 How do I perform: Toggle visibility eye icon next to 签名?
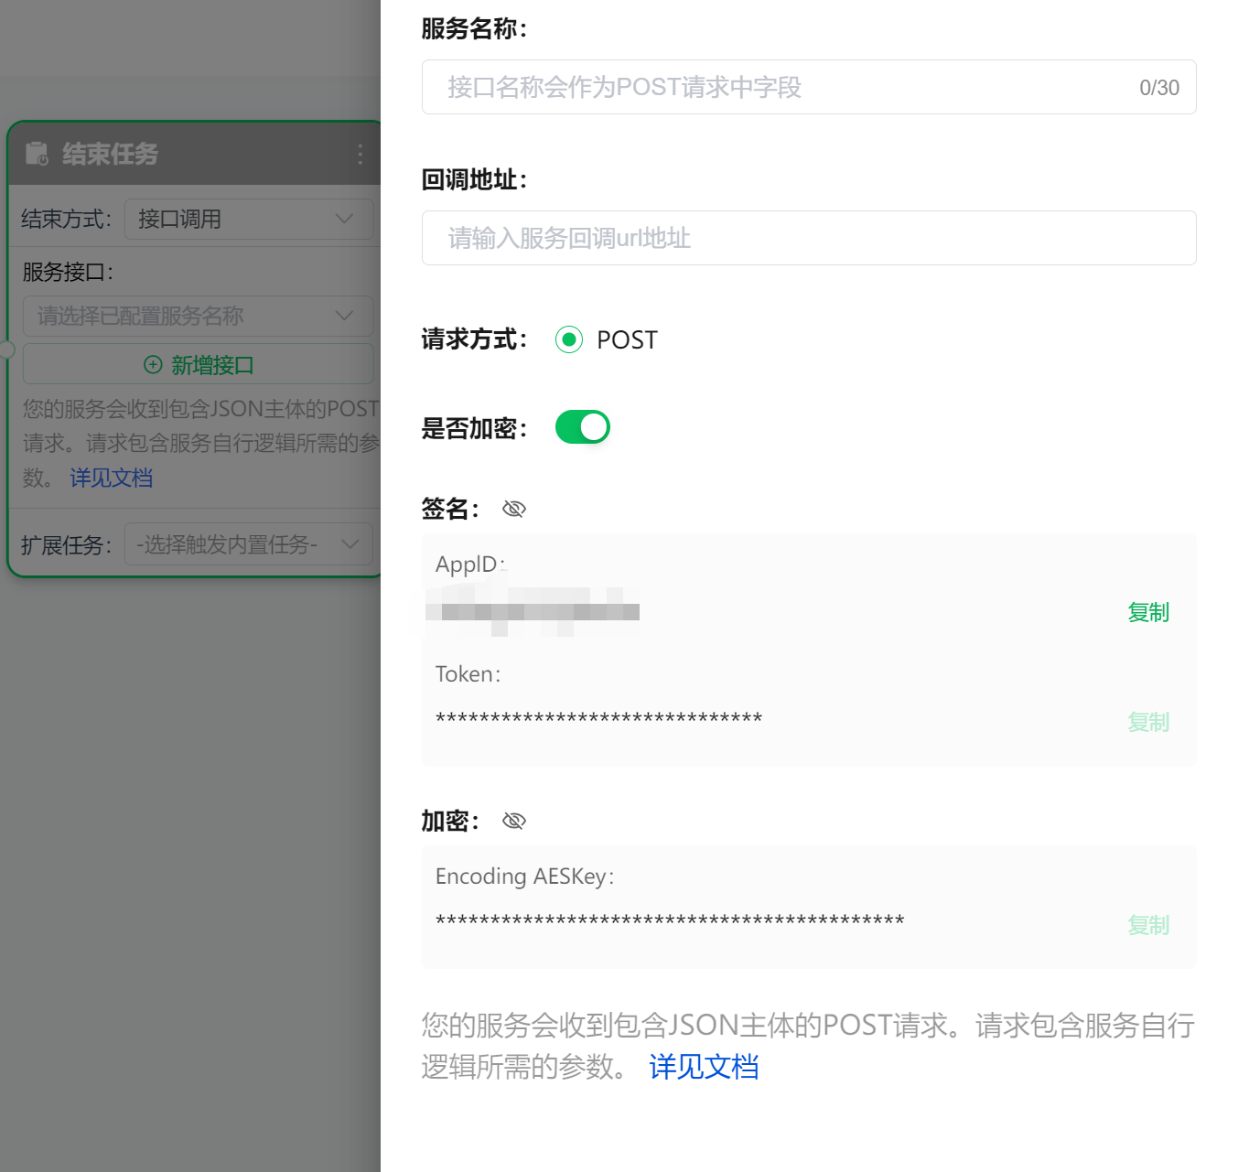point(514,509)
